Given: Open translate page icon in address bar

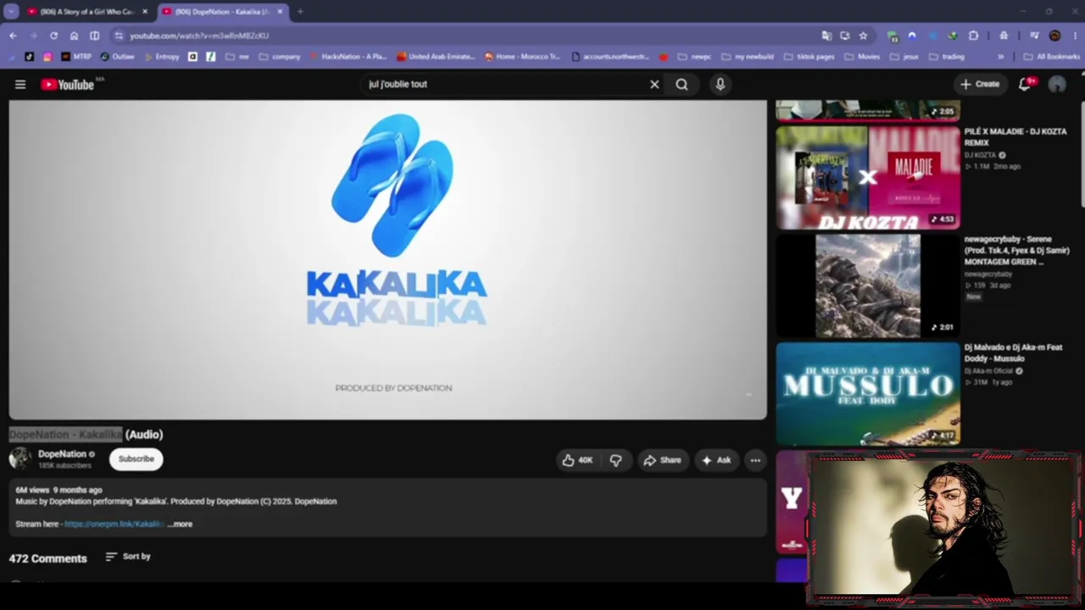Looking at the screenshot, I should click(x=826, y=36).
